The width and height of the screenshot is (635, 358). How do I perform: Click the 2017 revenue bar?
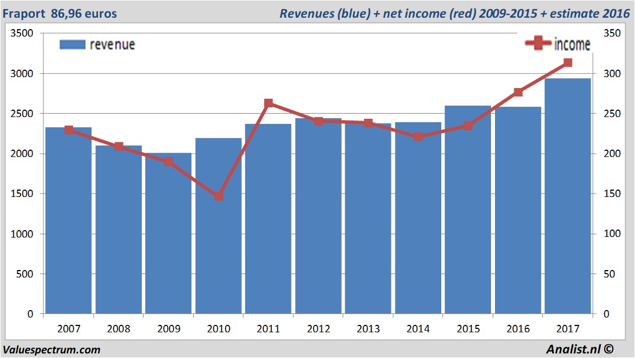click(568, 196)
